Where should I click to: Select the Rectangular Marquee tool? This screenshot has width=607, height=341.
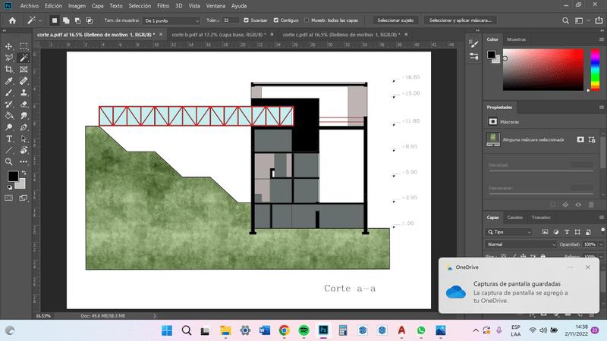pos(24,46)
